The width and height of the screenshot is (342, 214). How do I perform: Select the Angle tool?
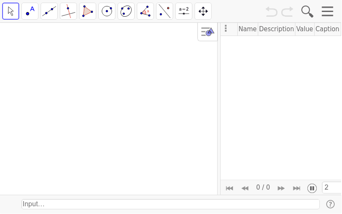coord(145,11)
